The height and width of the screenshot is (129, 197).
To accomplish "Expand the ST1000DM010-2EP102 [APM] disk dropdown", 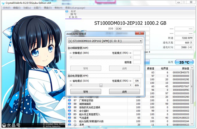I will pos(105,41).
